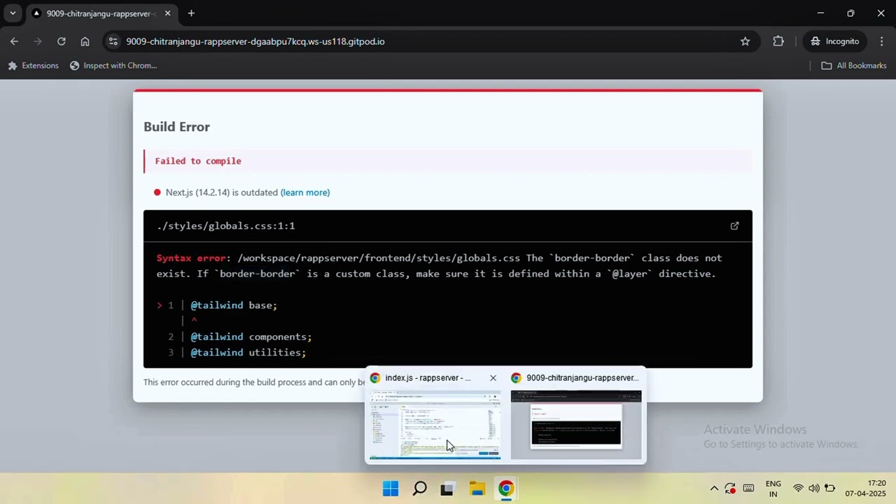
Task: Select the Failed to compile message
Action: coord(198,161)
